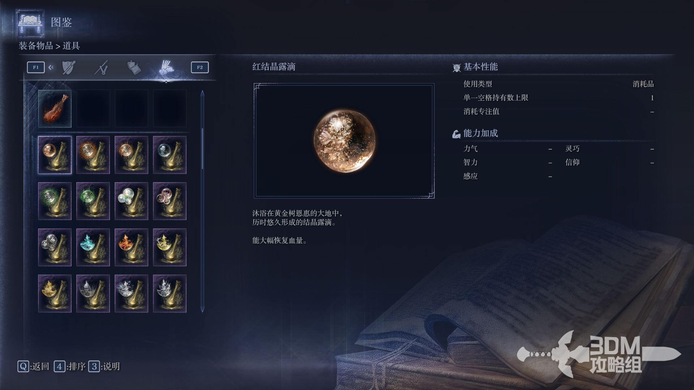Select the white spiked tear flask in last row
This screenshot has width=694, height=390.
170,294
